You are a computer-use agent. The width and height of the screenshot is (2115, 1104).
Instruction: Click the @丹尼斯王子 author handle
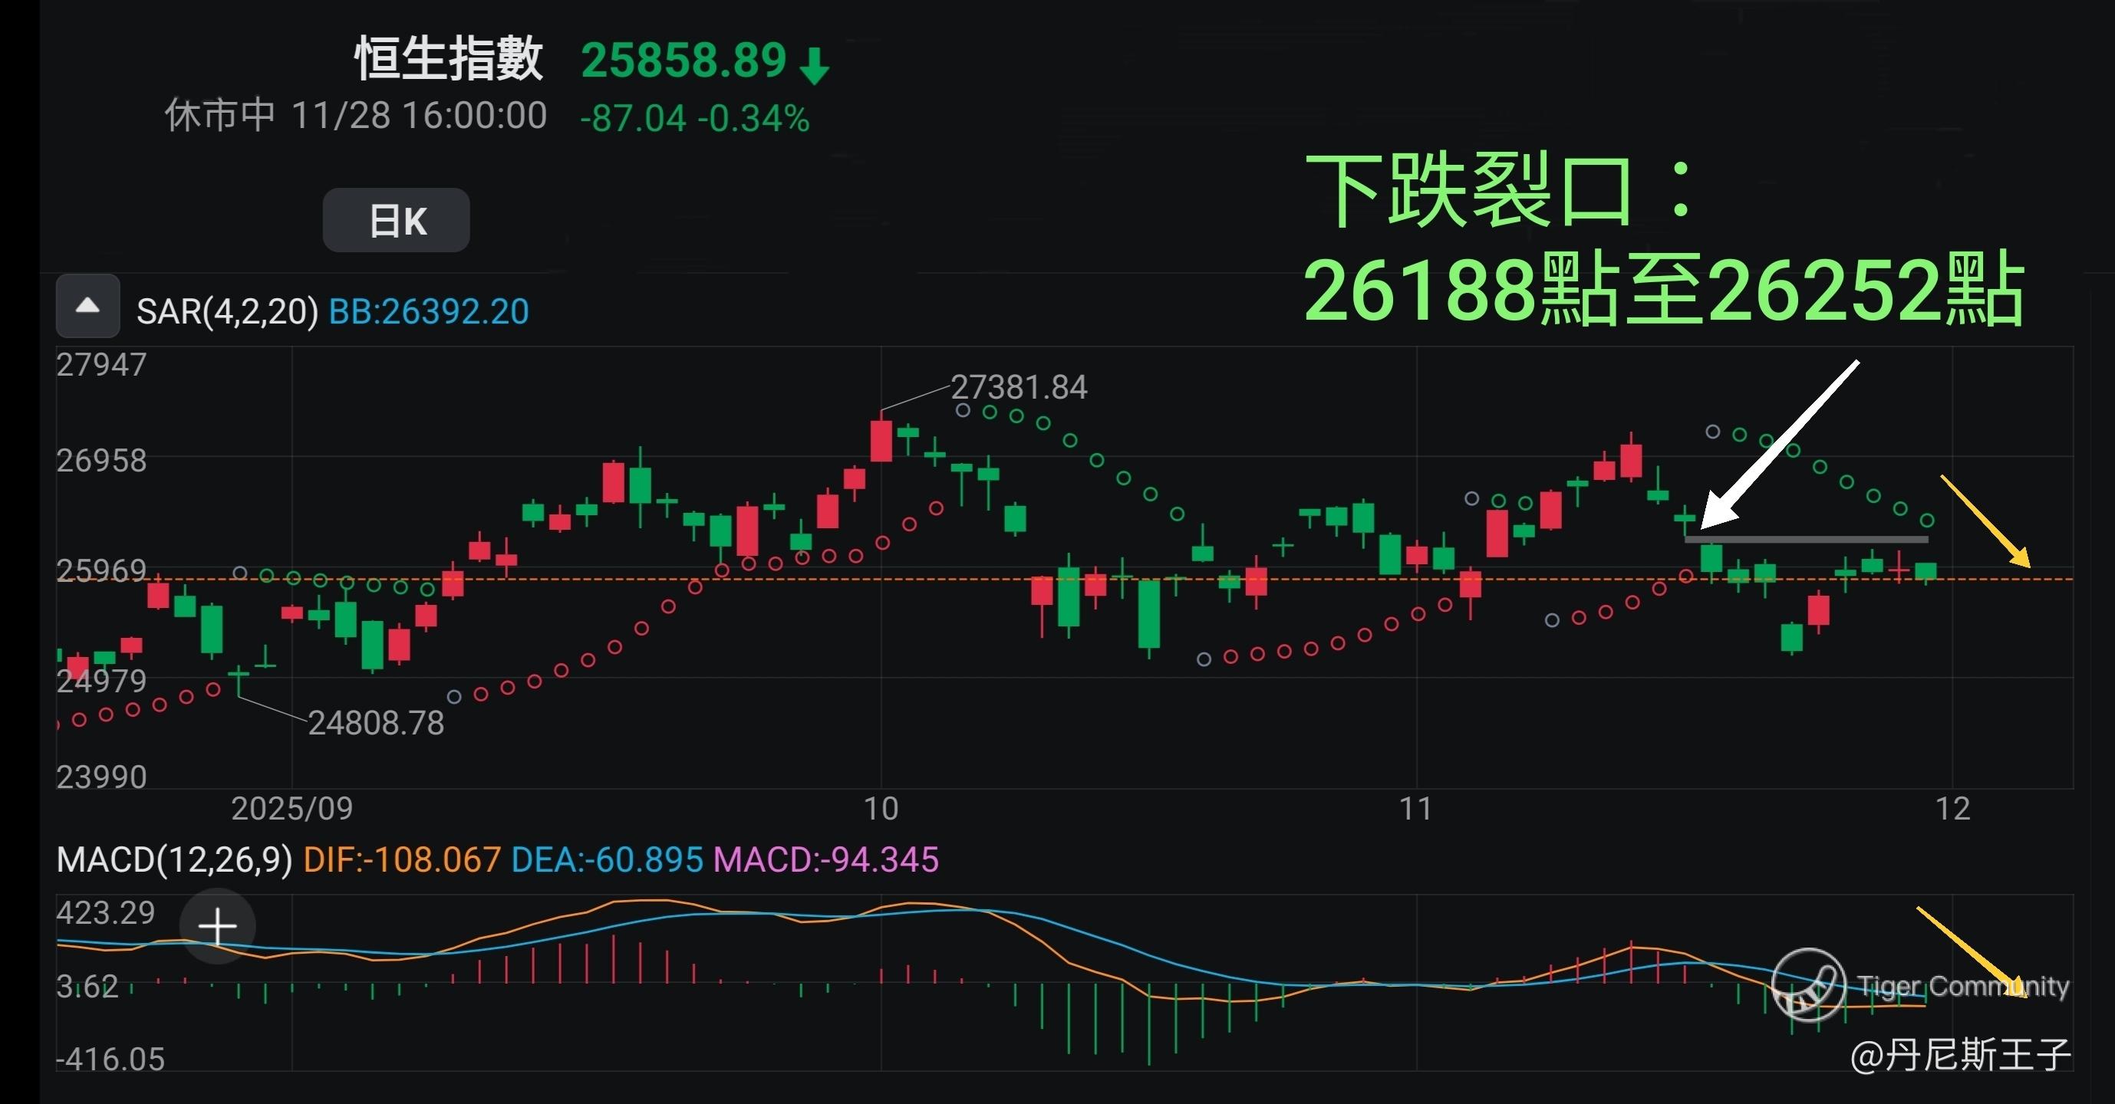(x=1960, y=1054)
